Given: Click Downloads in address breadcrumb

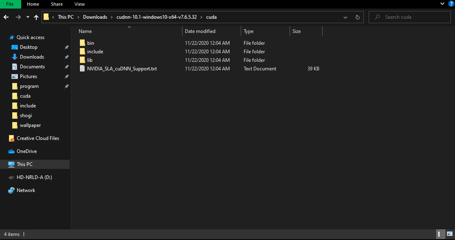Looking at the screenshot, I should [95, 17].
